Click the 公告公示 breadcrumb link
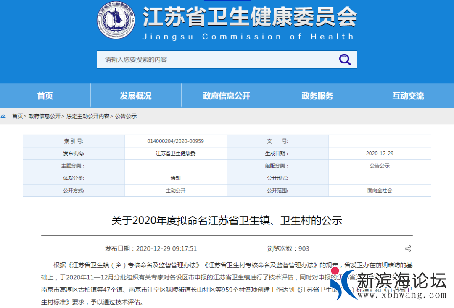This screenshot has height=308, width=454. (125, 116)
